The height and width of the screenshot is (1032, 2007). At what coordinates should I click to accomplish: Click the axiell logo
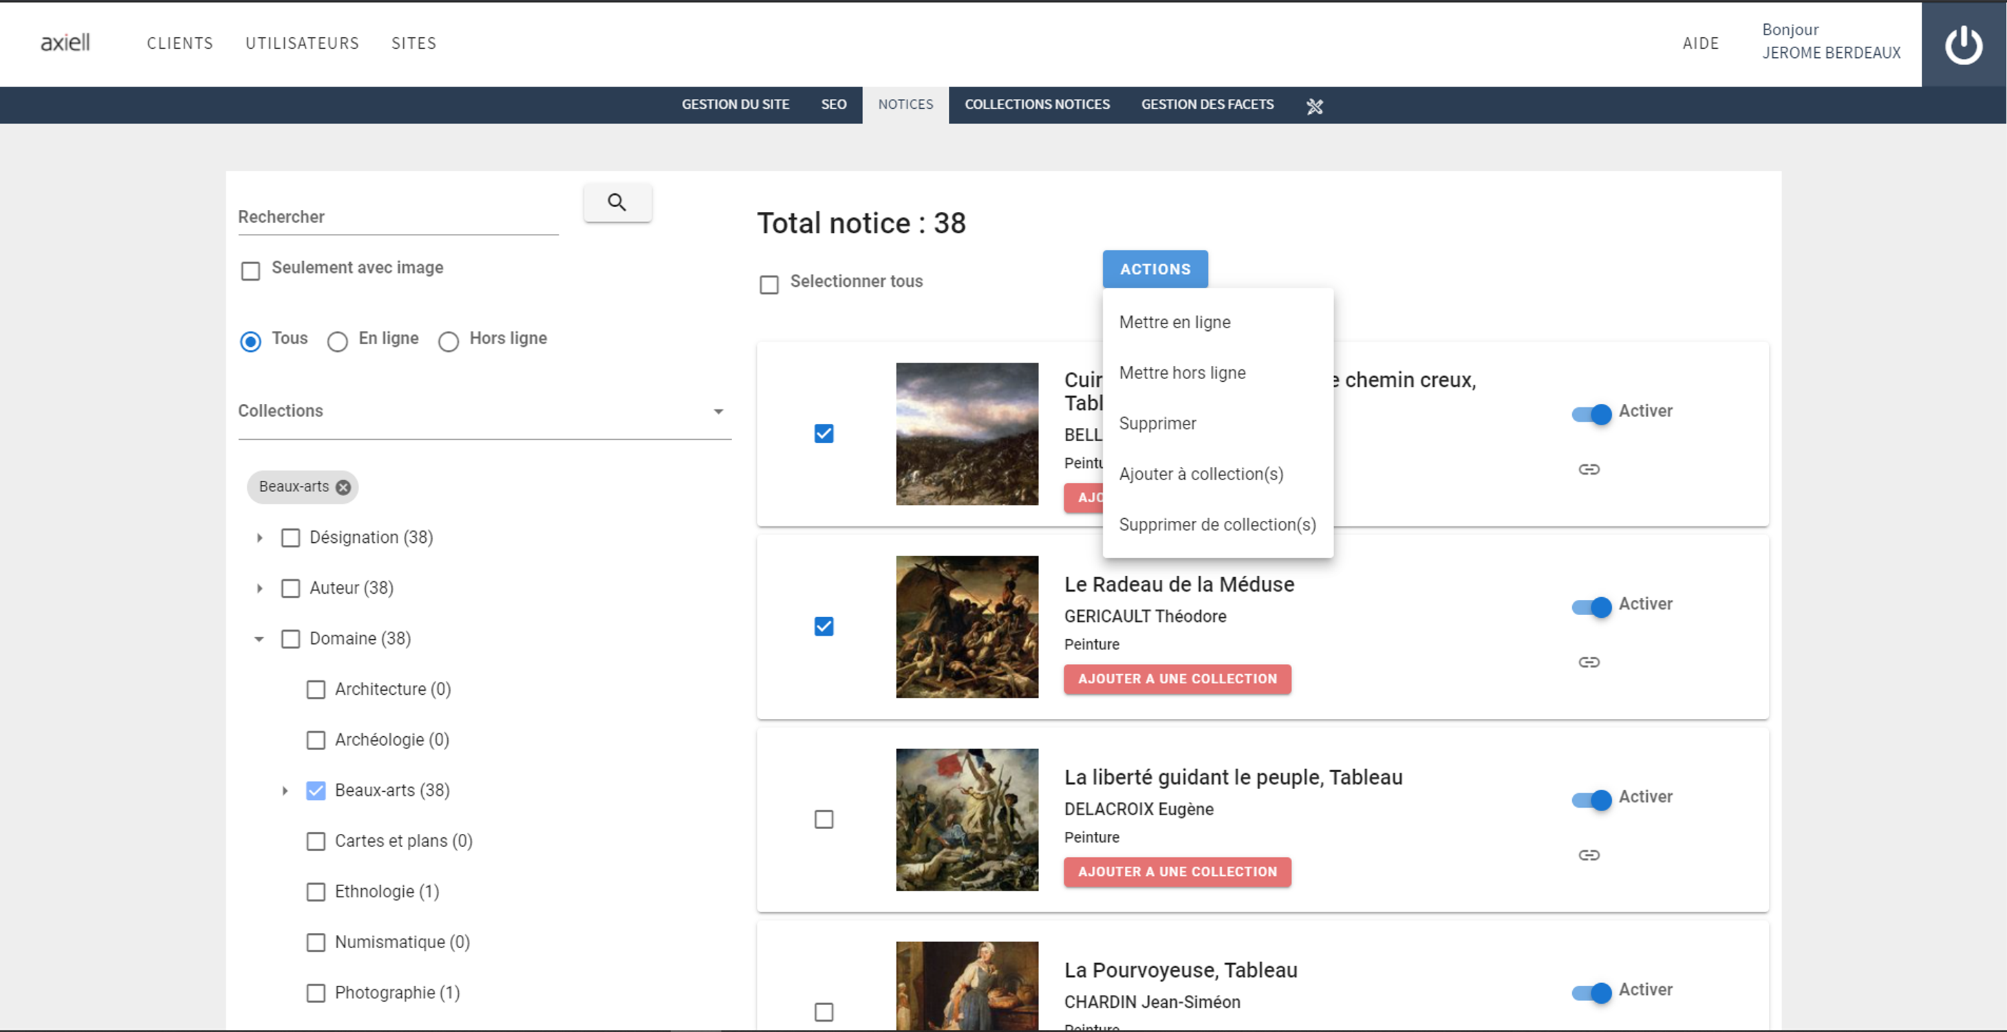pyautogui.click(x=65, y=42)
